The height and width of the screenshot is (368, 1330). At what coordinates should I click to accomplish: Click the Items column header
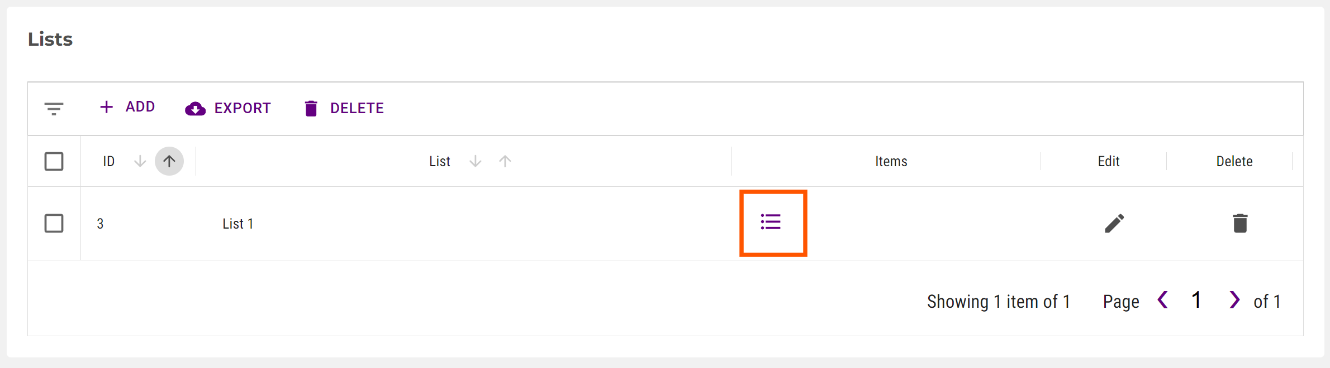pyautogui.click(x=891, y=162)
